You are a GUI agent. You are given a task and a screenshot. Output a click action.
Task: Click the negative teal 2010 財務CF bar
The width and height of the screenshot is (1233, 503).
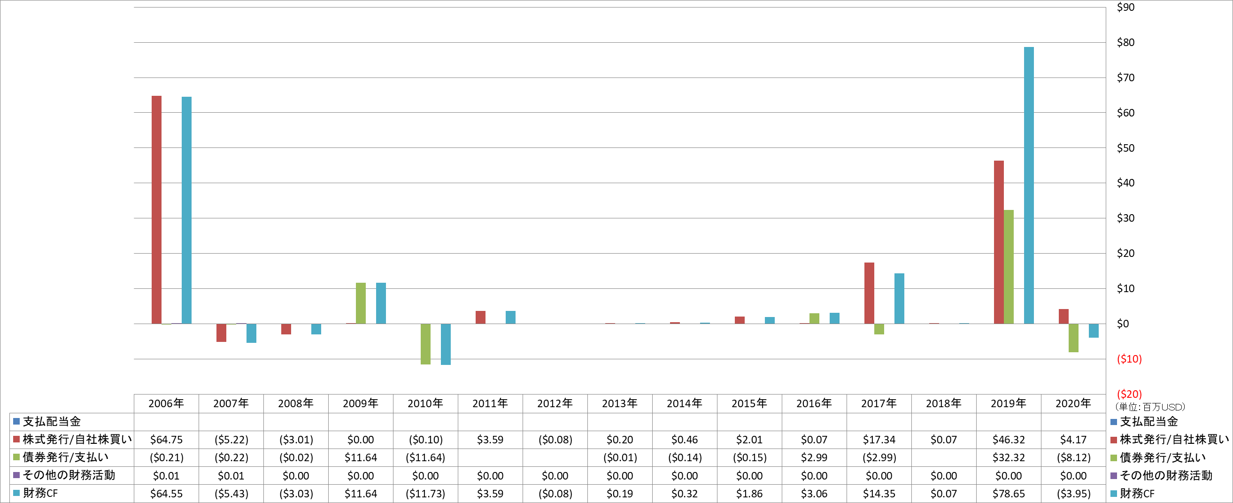[x=446, y=344]
